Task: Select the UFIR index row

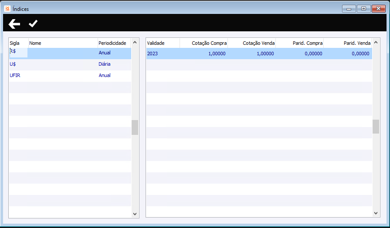Action: [x=70, y=76]
